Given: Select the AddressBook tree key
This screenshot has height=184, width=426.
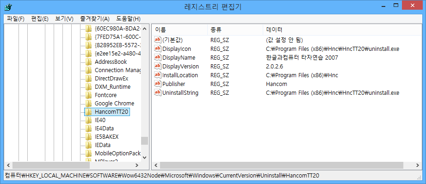Looking at the screenshot, I should 111,62.
